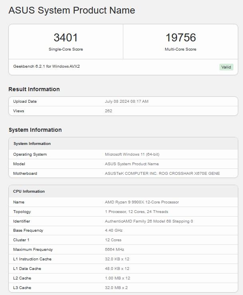Click the 4.40 GHz base frequency value

114,231
